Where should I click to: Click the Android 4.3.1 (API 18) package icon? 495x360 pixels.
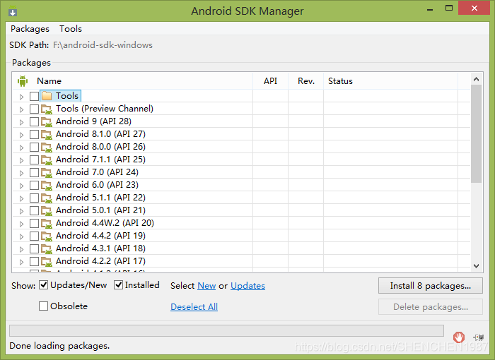point(47,248)
